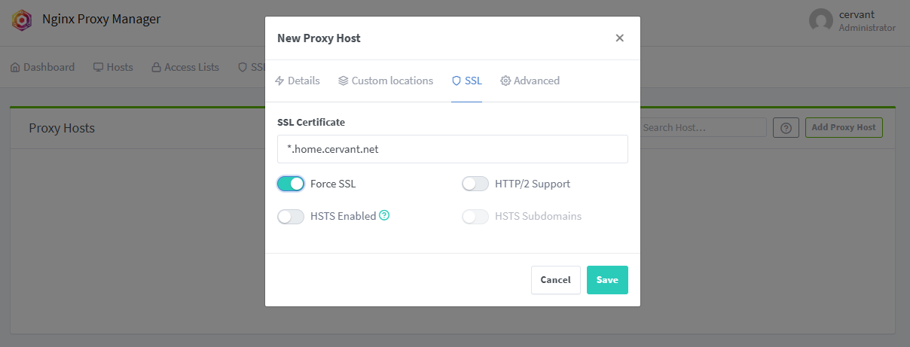This screenshot has width=910, height=347.
Task: Close the New Proxy Host dialog
Action: pos(619,38)
